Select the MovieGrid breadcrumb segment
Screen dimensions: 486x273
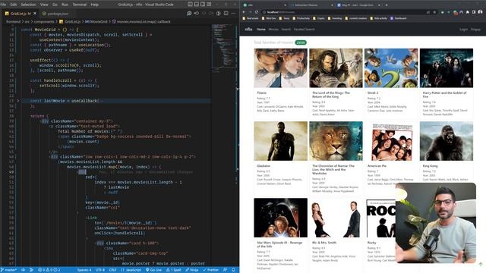[96, 22]
